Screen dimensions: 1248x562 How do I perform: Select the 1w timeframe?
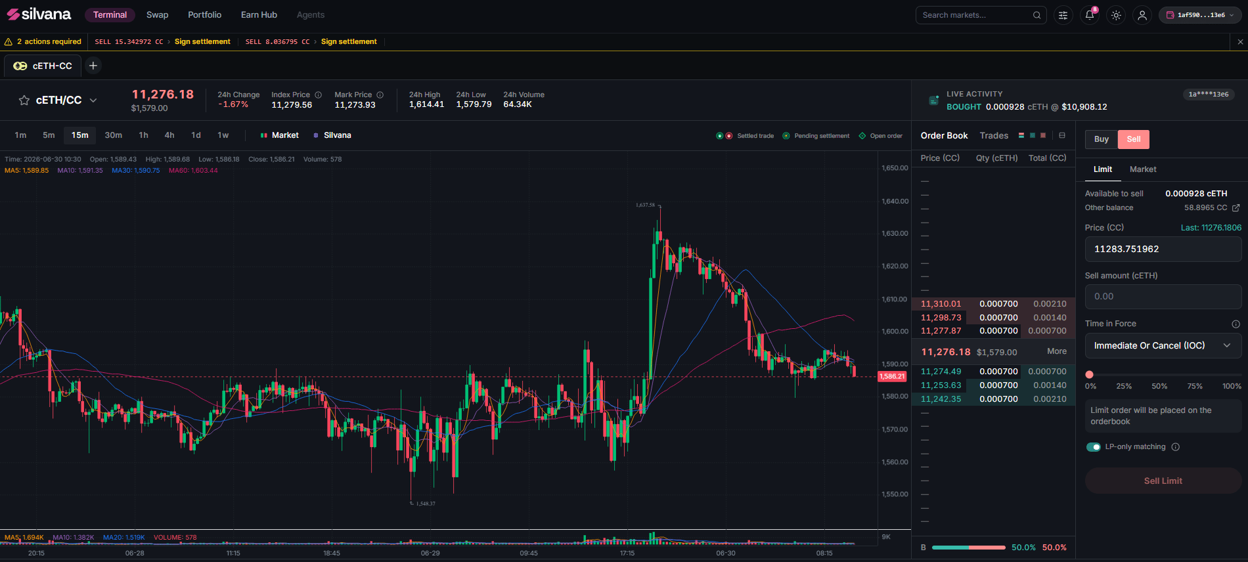[223, 135]
